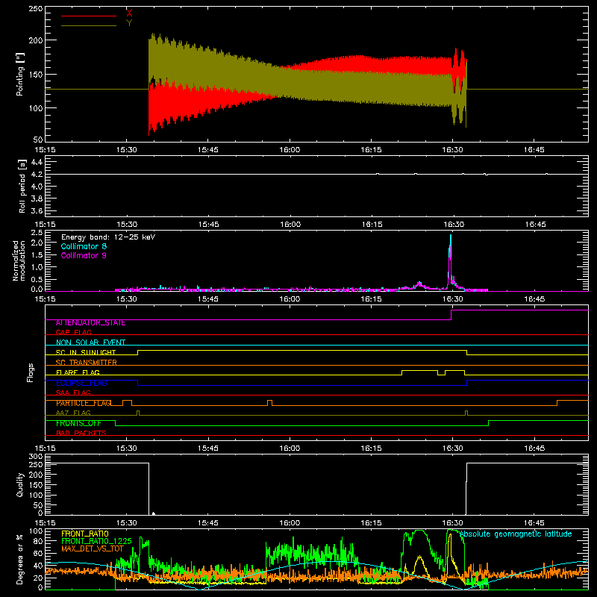Click the olive 'Y' legend letter
597x597 pixels.
click(129, 23)
